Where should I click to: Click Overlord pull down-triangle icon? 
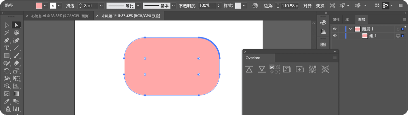pos(262,69)
